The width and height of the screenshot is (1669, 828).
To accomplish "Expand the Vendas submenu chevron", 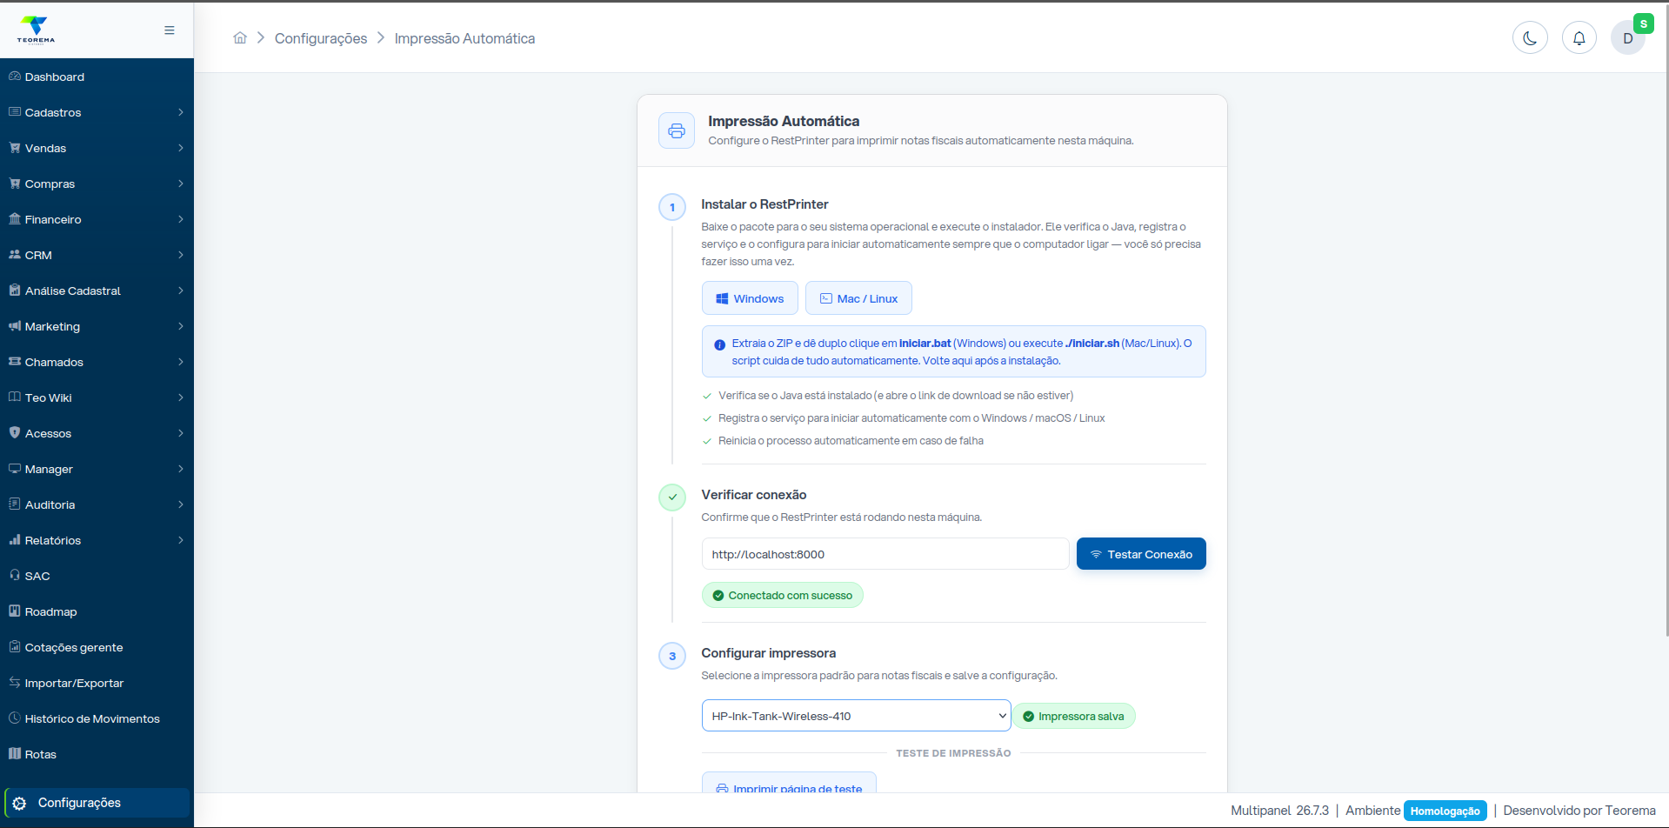I will pyautogui.click(x=181, y=148).
